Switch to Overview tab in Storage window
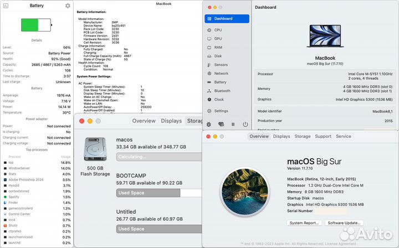The height and width of the screenshot is (248, 399). tap(144, 121)
